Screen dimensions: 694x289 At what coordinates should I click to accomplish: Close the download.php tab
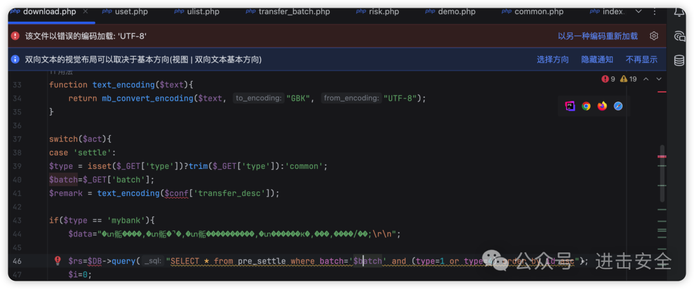(85, 12)
